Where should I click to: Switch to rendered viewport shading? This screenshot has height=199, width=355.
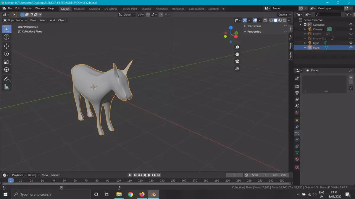(x=285, y=20)
